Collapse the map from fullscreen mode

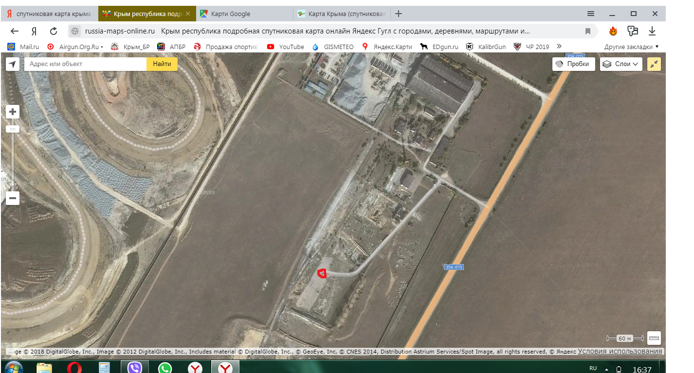(654, 64)
